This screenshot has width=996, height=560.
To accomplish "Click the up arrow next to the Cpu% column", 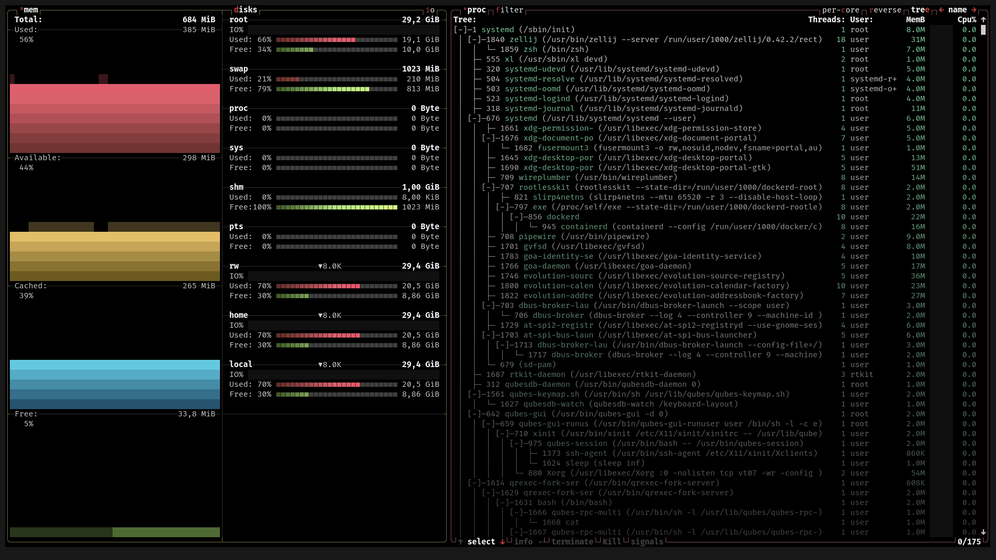I will tap(983, 20).
